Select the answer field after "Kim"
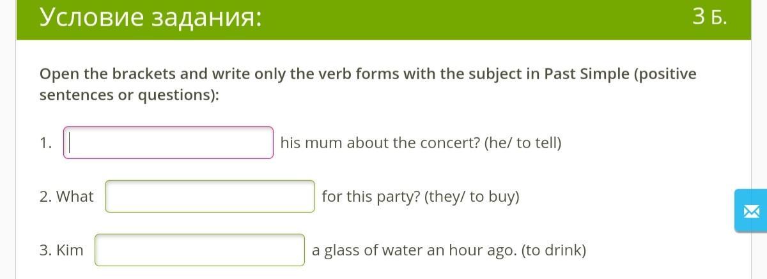Screen dimensions: 767x279 tap(199, 250)
